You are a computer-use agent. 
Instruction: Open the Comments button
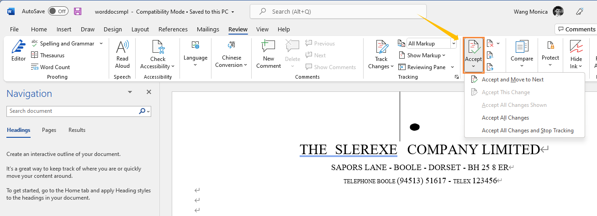[x=576, y=29]
